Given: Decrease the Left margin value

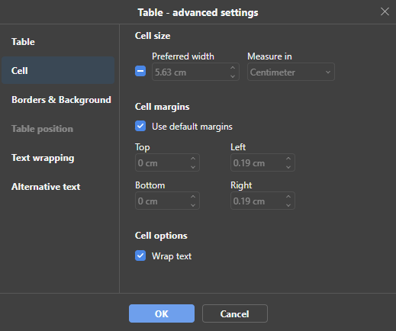Looking at the screenshot, I should click(288, 167).
